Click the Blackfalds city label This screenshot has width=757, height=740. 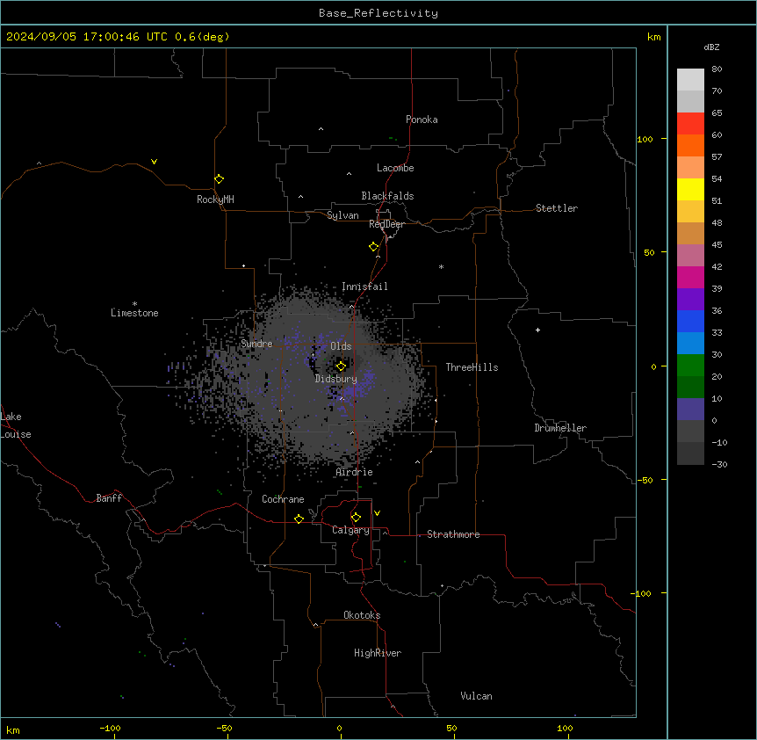pyautogui.click(x=387, y=196)
